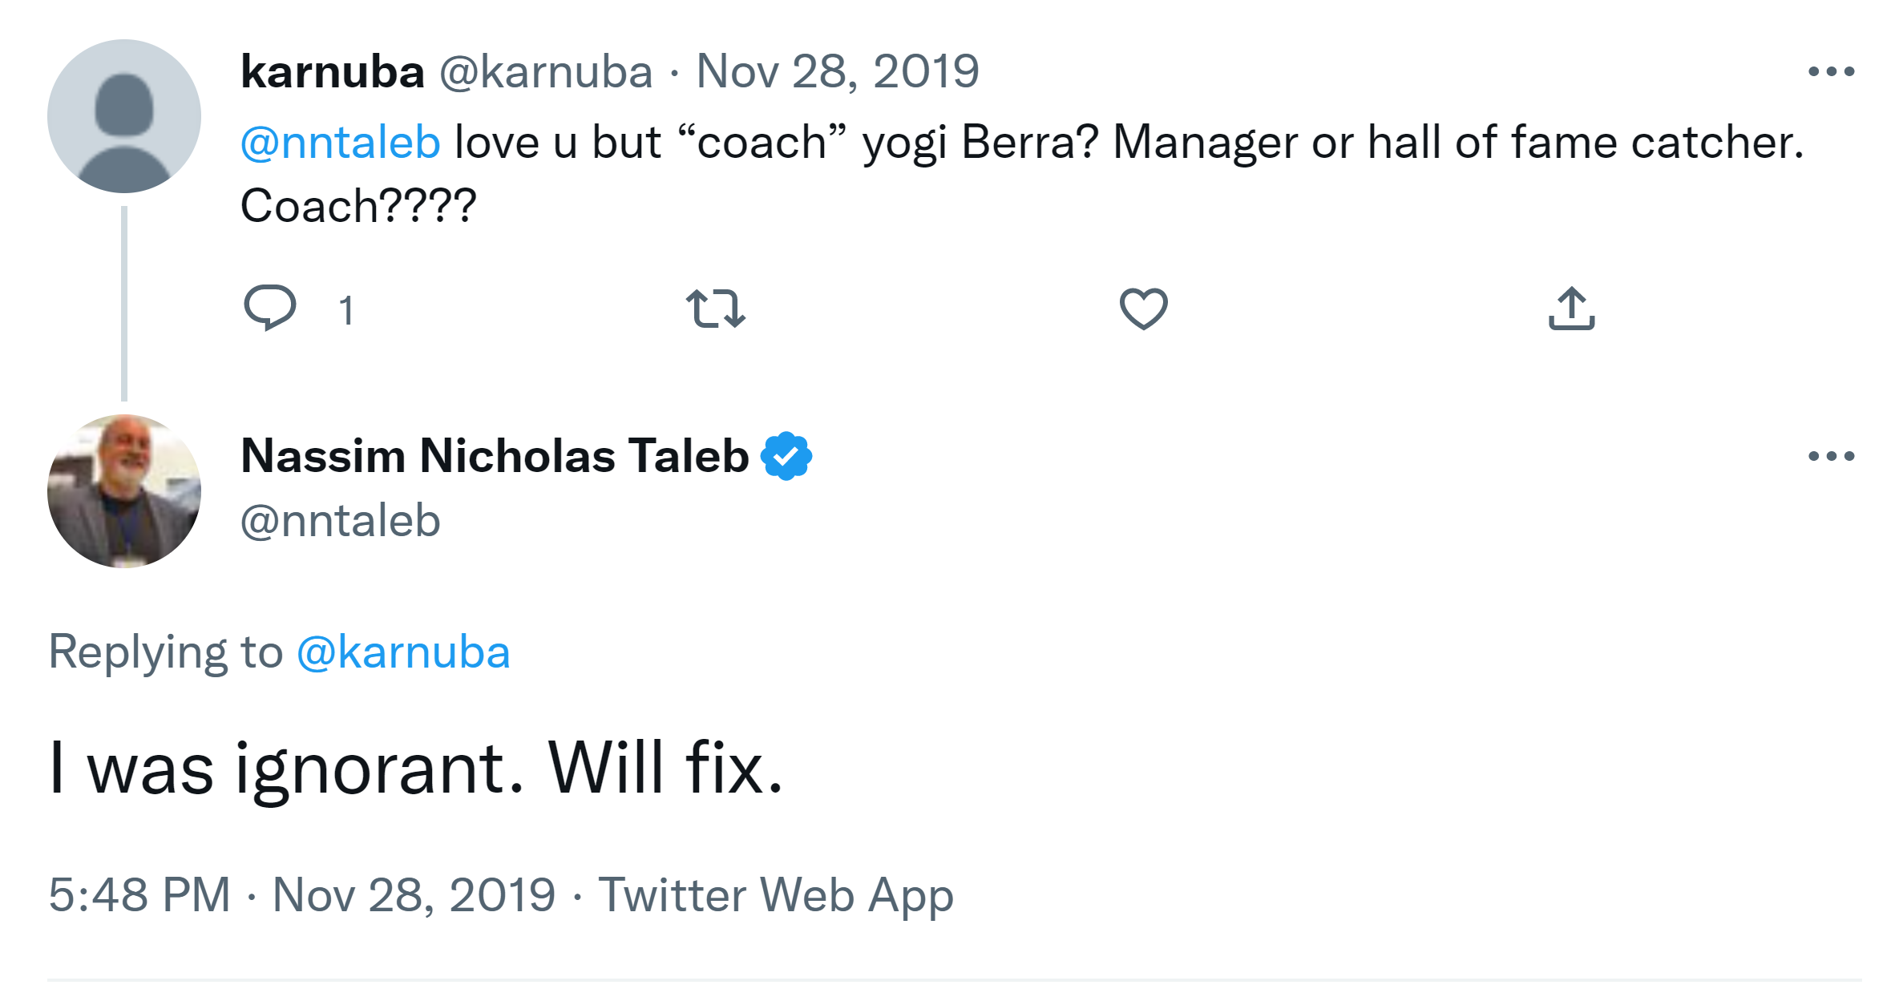
Task: Click the 5:48 PM timestamp on reply
Action: (139, 894)
